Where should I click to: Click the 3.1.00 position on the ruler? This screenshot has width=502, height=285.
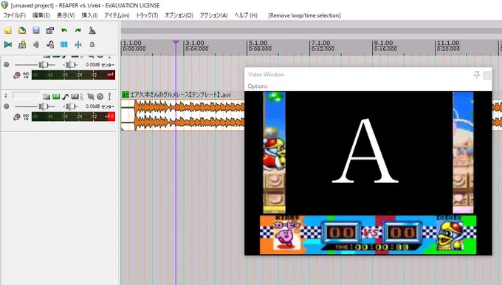(195, 43)
